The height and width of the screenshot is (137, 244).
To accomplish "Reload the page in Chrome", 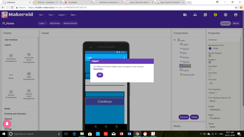I will point(12,7).
